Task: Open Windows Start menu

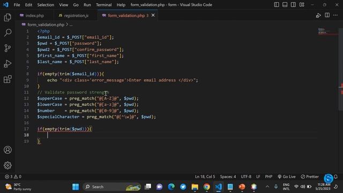Action: click(76, 187)
